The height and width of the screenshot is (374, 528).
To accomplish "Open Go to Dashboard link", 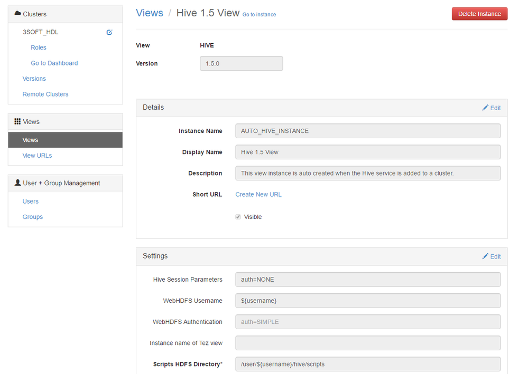I will 54,63.
